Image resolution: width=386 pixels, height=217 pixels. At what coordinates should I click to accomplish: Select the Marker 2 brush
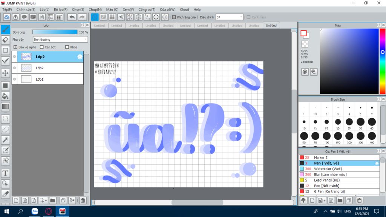[x=339, y=157]
